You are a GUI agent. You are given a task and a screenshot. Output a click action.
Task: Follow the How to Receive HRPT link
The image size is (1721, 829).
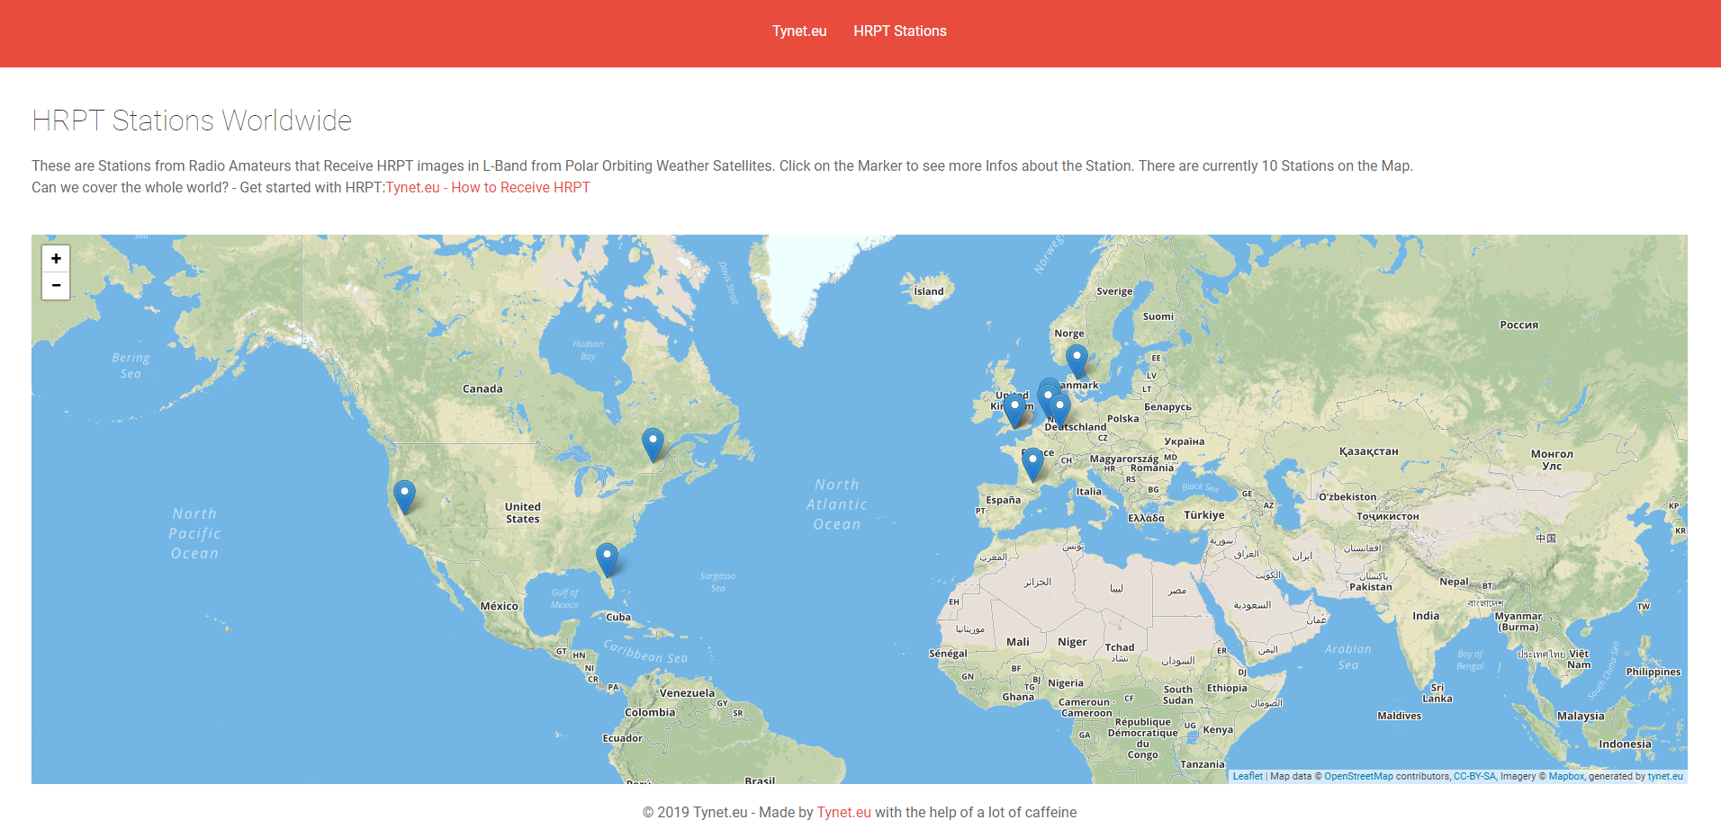488,187
